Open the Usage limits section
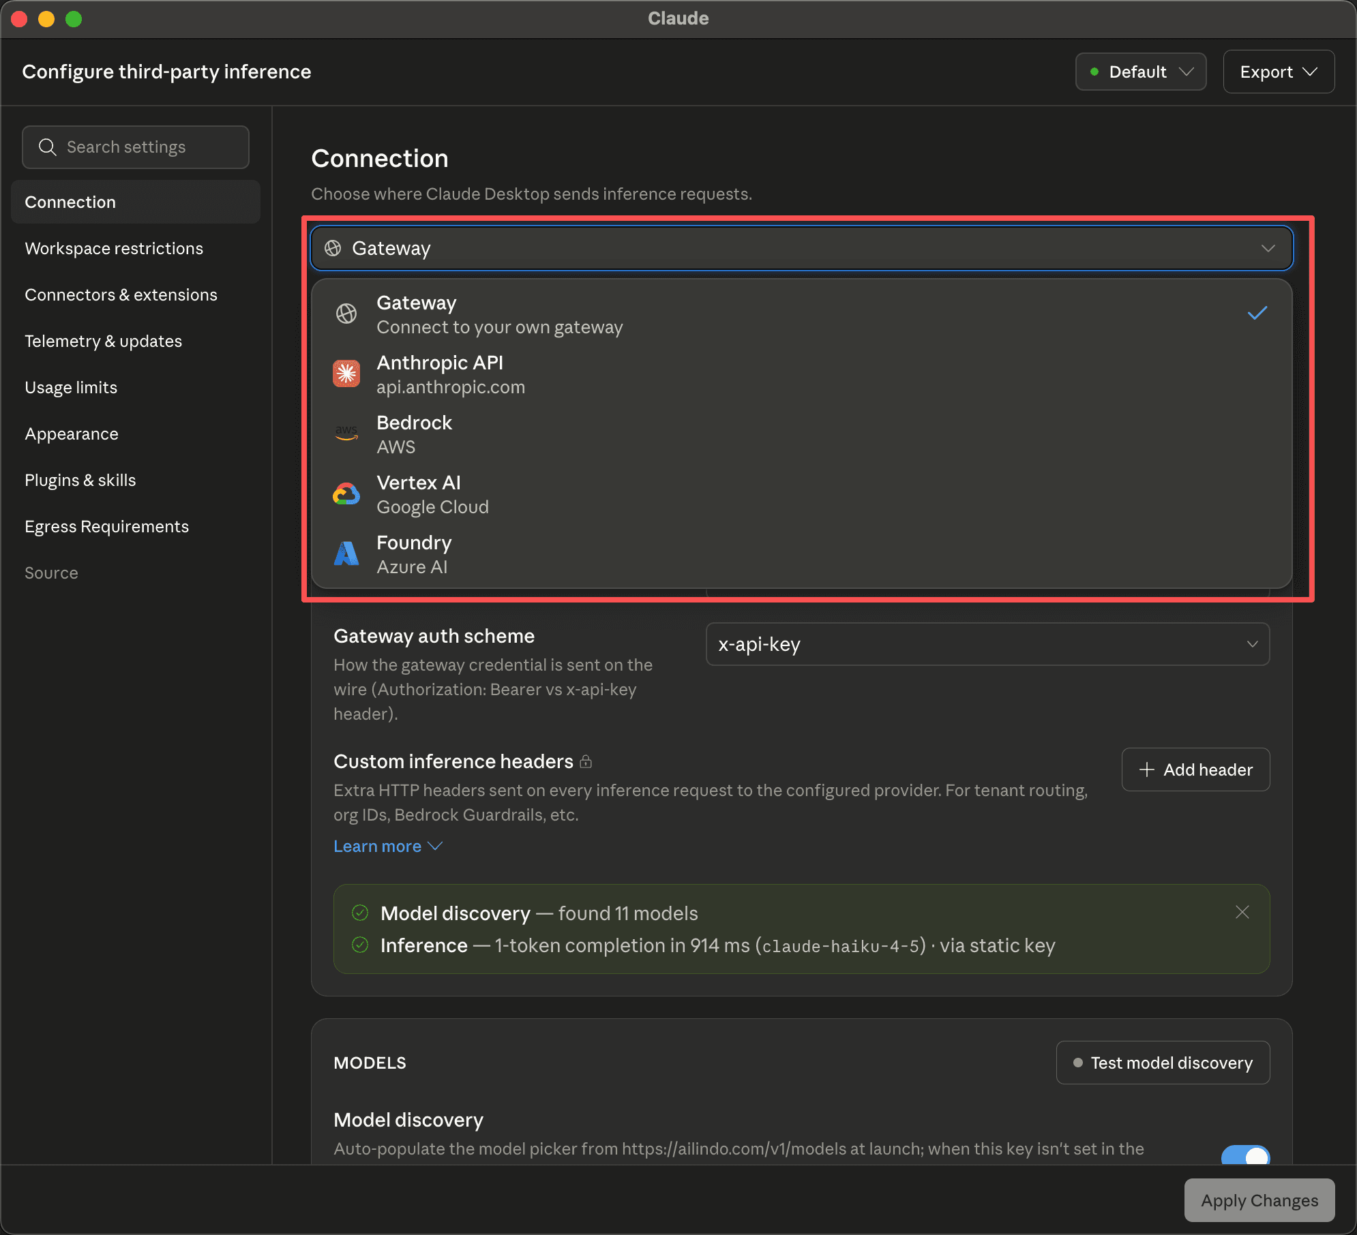Viewport: 1357px width, 1235px height. pos(136,387)
